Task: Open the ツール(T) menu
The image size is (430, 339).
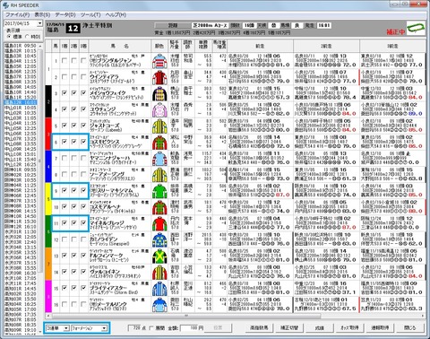Action: point(90,14)
